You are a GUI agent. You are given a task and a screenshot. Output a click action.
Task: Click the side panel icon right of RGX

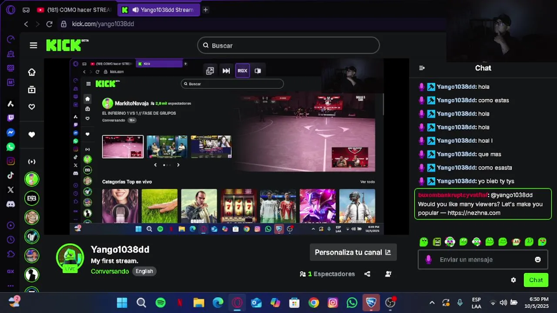(258, 70)
